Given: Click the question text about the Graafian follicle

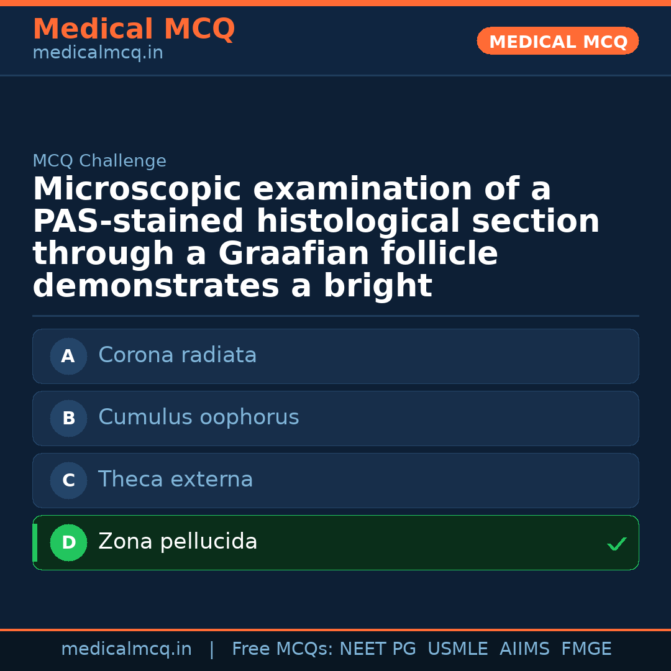Looking at the screenshot, I should click(316, 237).
